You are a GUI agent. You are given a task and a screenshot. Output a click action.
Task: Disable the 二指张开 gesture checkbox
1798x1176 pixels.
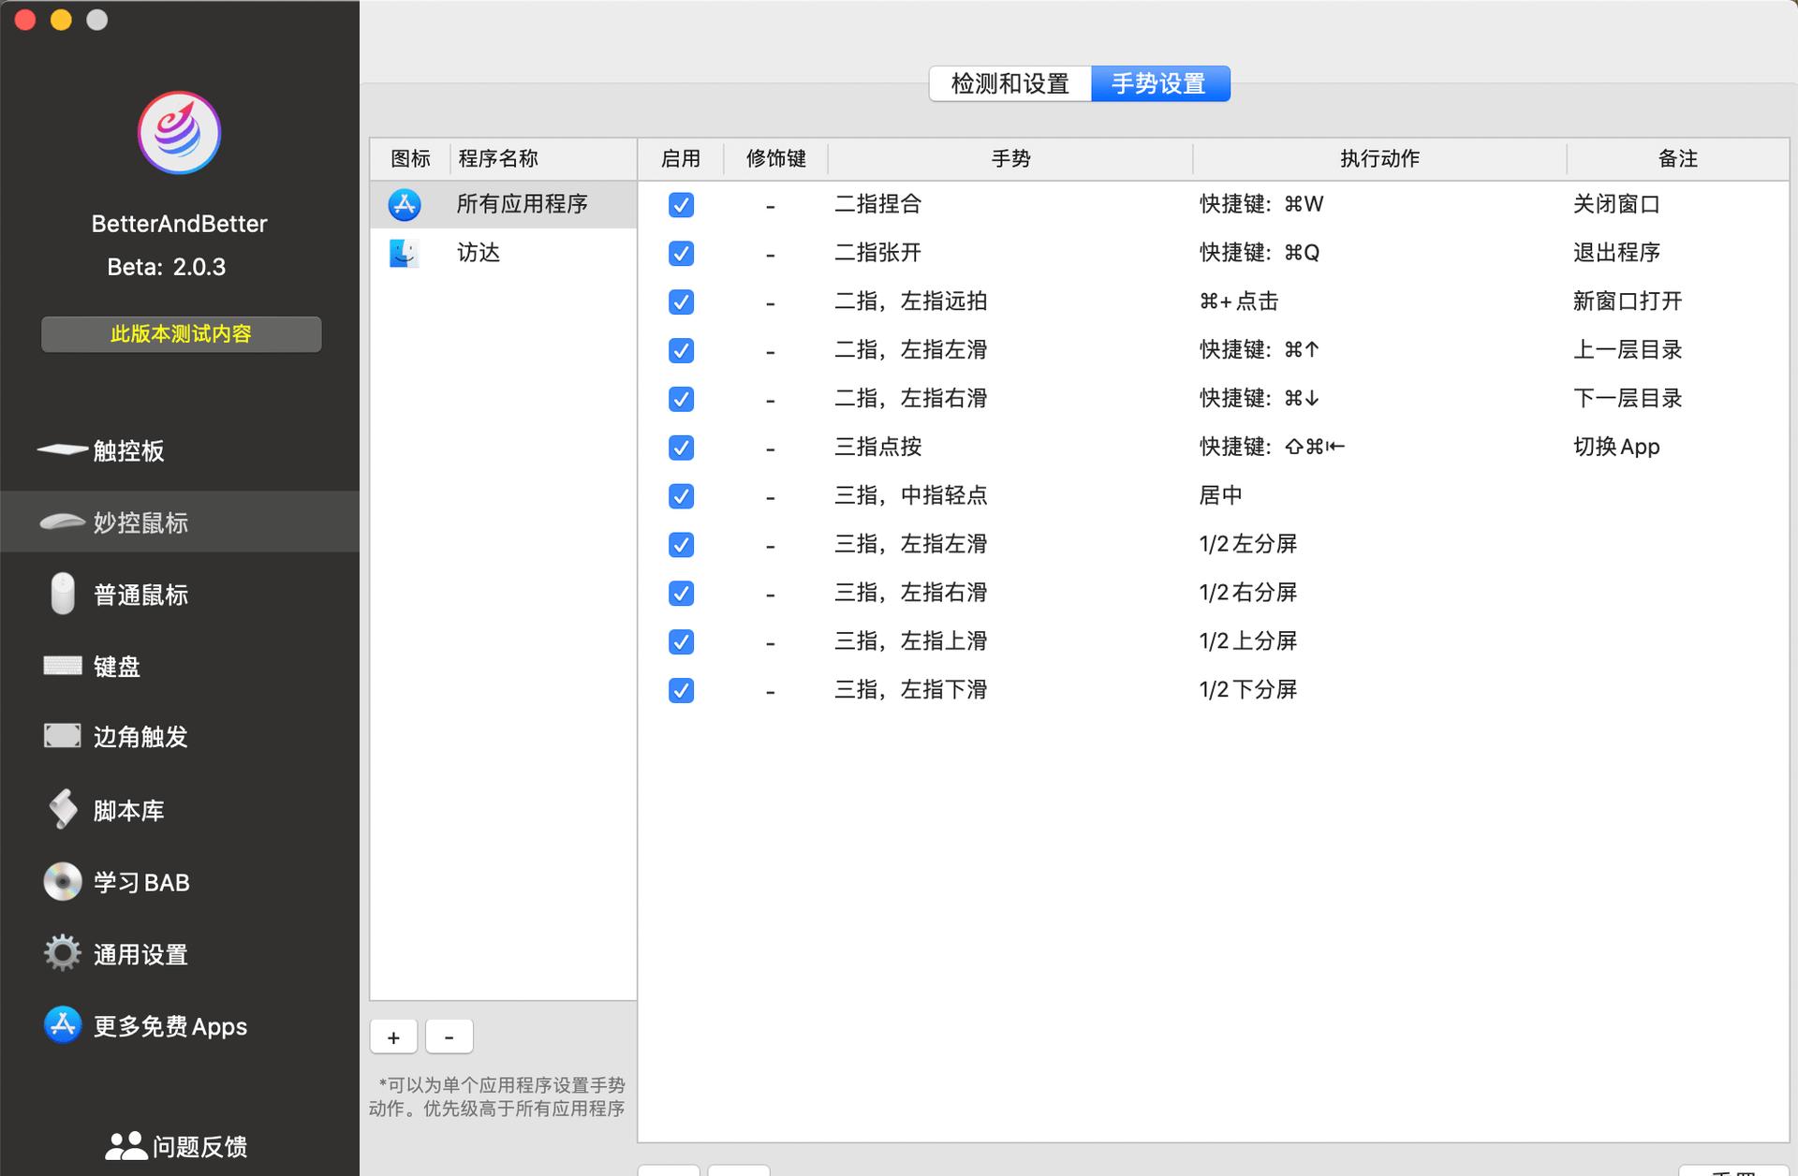[682, 253]
